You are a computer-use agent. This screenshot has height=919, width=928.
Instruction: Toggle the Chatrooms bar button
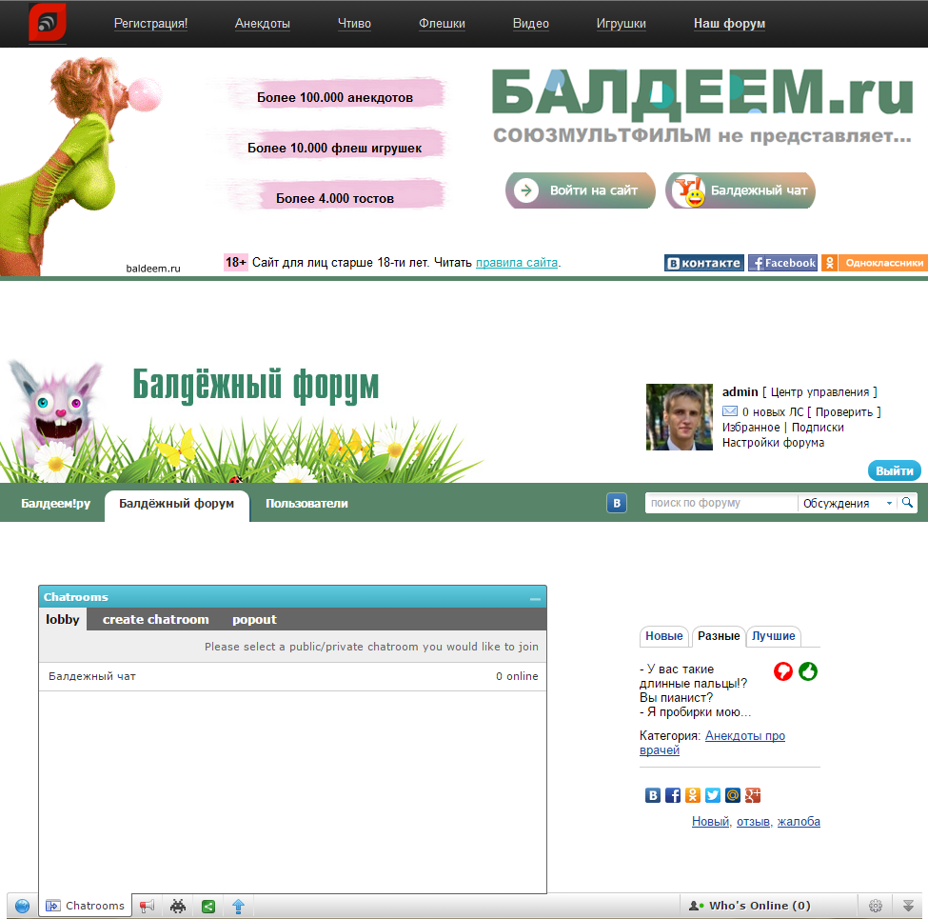[x=86, y=906]
